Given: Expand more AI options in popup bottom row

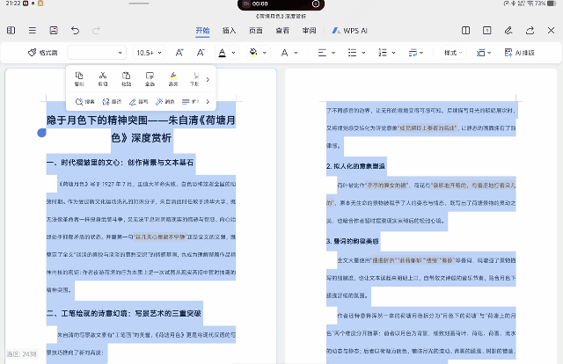Looking at the screenshot, I should point(208,102).
